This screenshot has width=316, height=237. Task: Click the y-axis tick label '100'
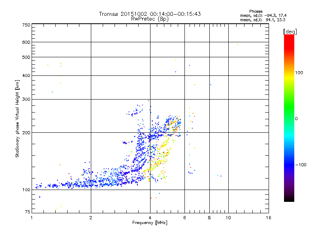26,190
